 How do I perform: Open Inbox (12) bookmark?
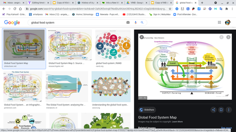point(58,14)
